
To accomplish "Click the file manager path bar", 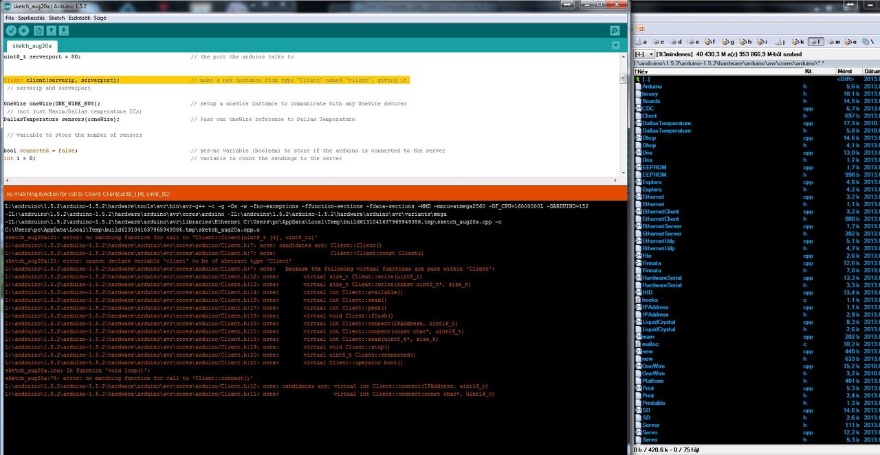I will 756,63.
